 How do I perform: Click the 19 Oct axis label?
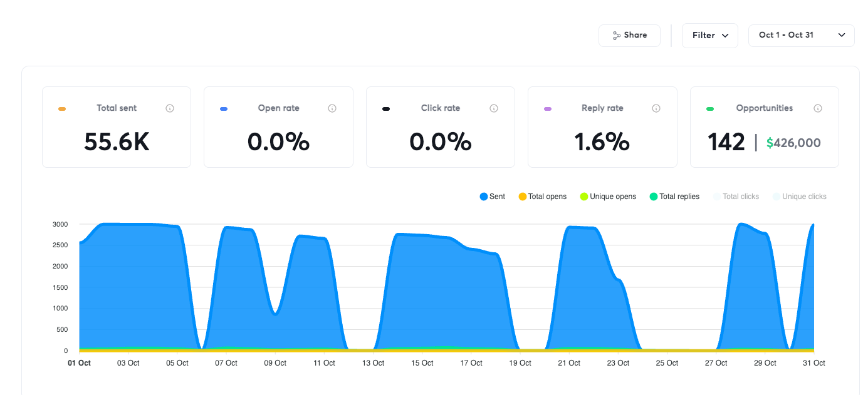point(520,363)
